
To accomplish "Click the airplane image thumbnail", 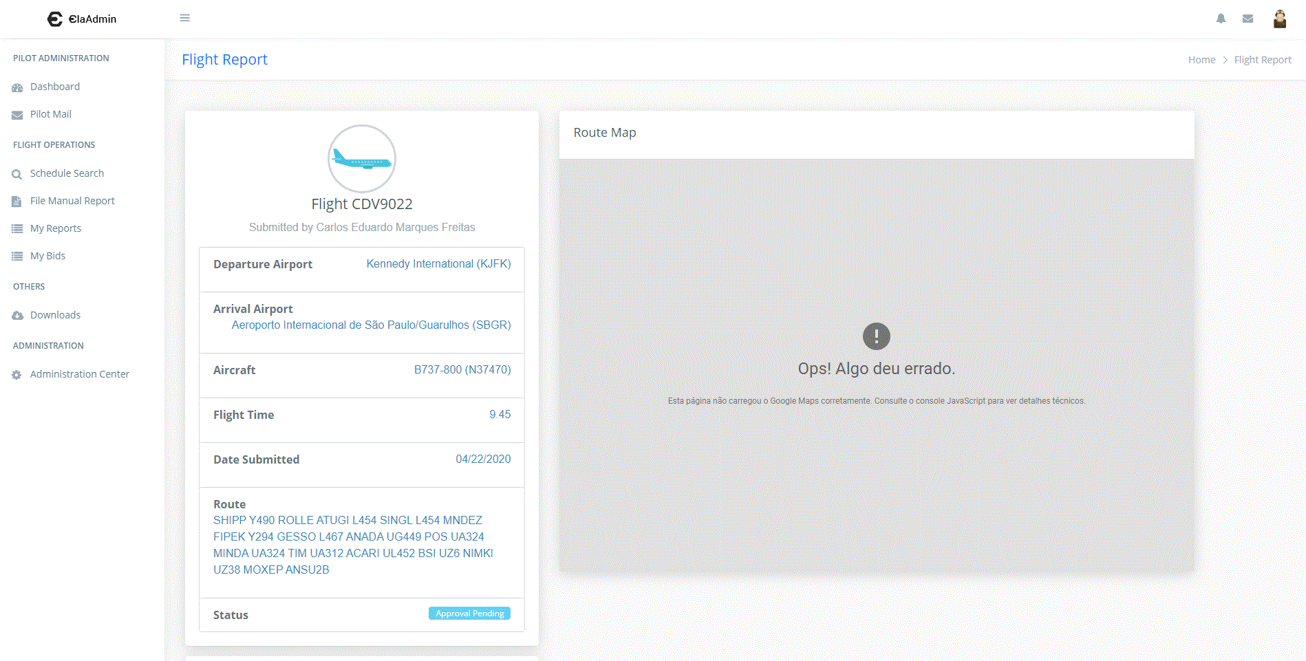I will coord(362,159).
